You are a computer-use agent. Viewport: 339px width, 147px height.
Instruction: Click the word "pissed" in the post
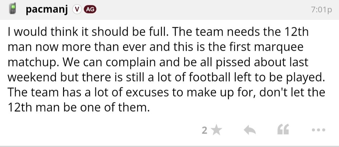[240, 63]
